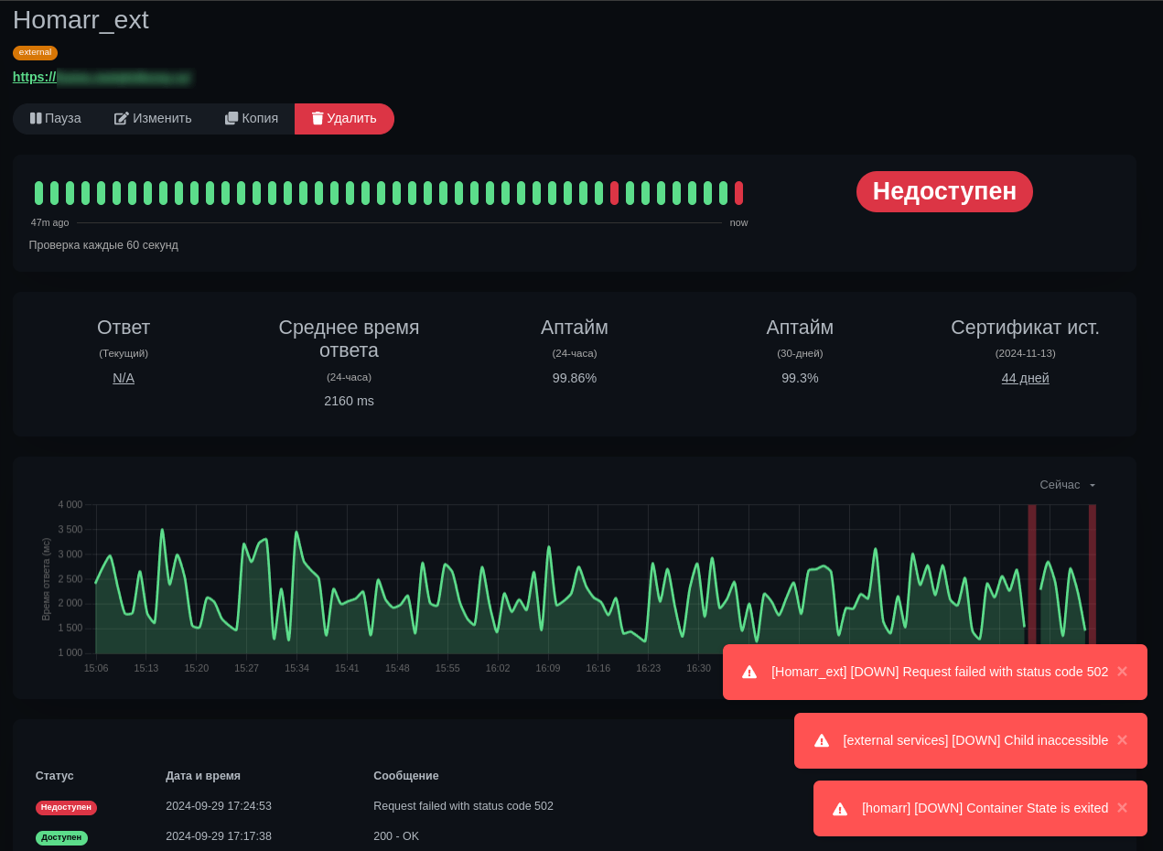Open Изменить to edit the monitor

(153, 119)
